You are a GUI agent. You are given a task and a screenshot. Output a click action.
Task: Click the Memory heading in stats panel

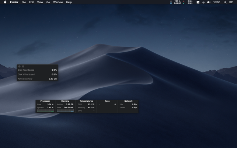point(65,101)
